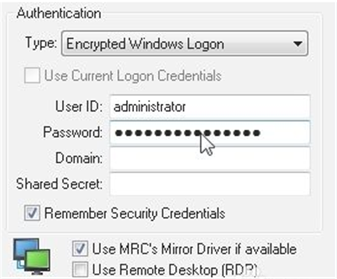The image size is (337, 279).
Task: Open the authentication Type dropdown arrow
Action: coord(299,44)
